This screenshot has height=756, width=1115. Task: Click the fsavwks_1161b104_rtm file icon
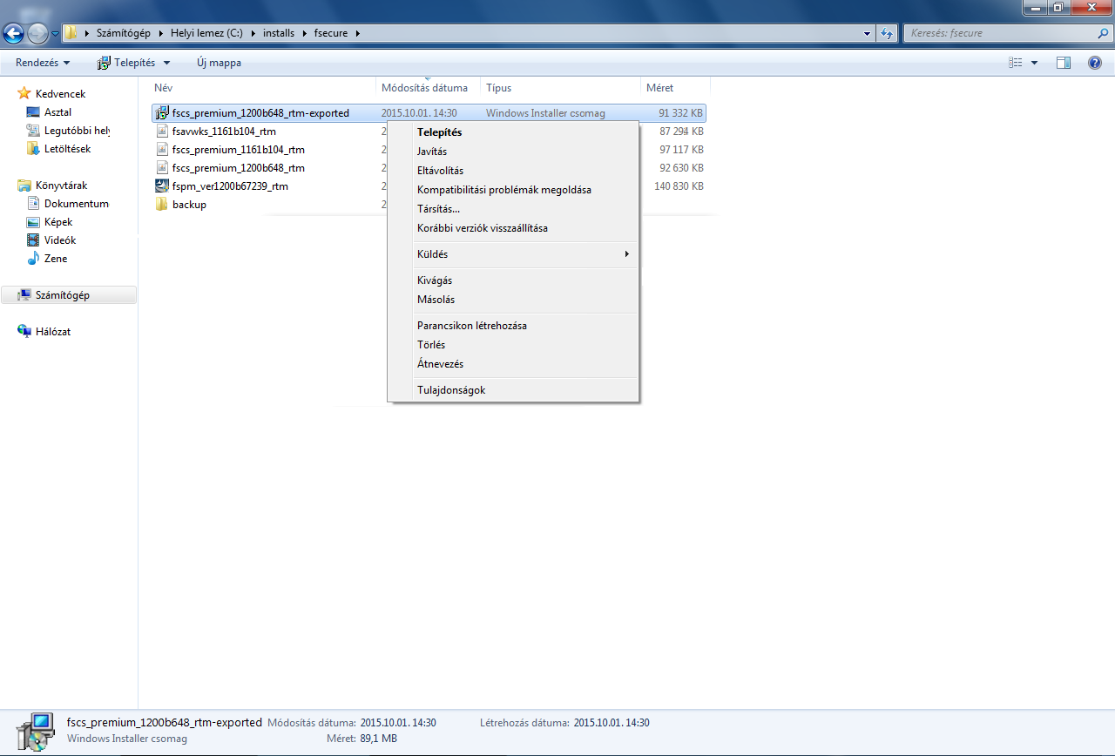pos(161,132)
